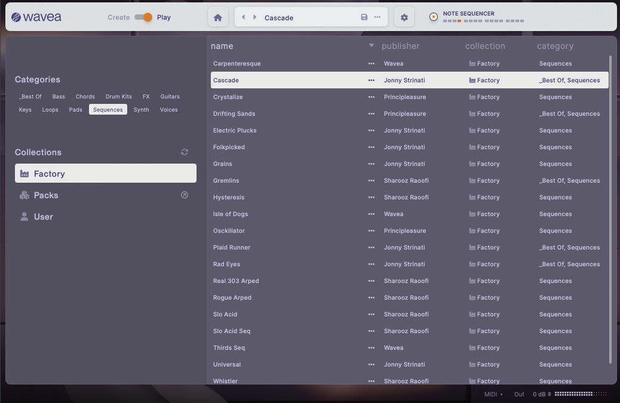
Task: Open options for Crystalize preset
Action: pos(372,97)
